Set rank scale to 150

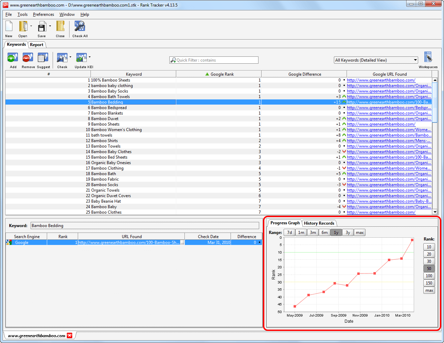(429, 283)
